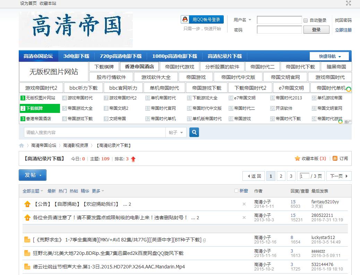Viewport: 360px width, 275px height.
Task: Enable the 自动登录 checkbox
Action: 305,20
